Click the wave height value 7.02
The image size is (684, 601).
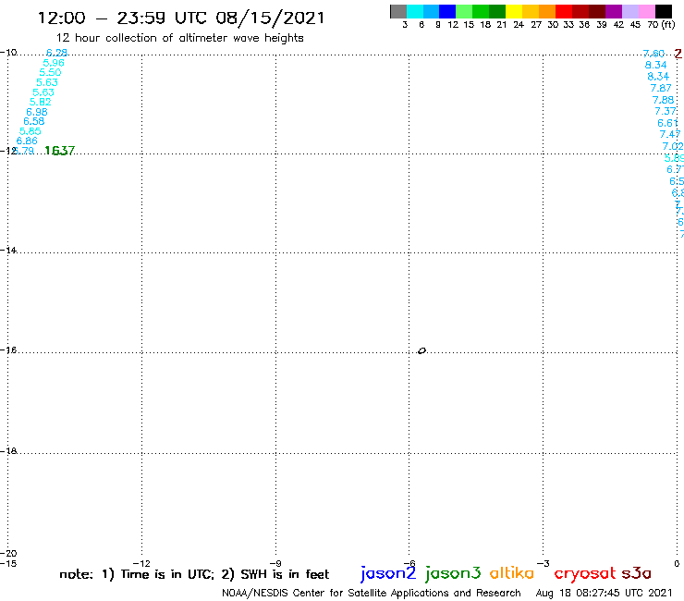[673, 146]
